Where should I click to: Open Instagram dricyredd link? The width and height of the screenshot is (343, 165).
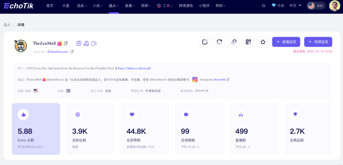219,80
